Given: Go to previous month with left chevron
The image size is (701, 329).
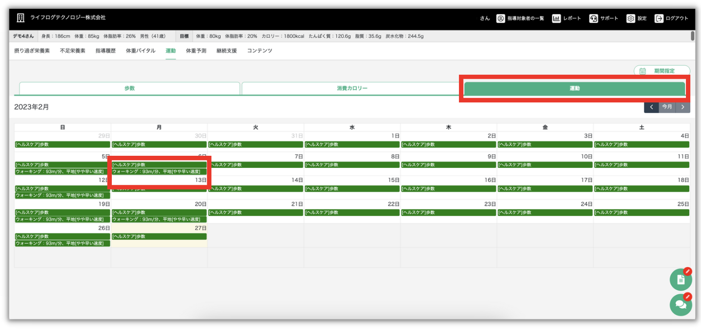Looking at the screenshot, I should 651,107.
